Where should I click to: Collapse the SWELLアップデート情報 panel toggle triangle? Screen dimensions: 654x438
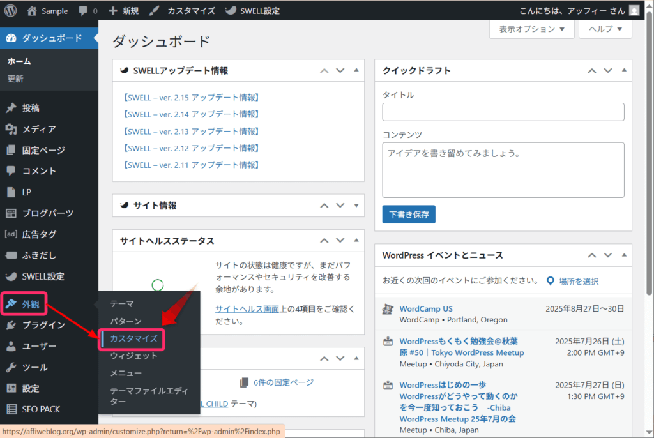click(356, 70)
